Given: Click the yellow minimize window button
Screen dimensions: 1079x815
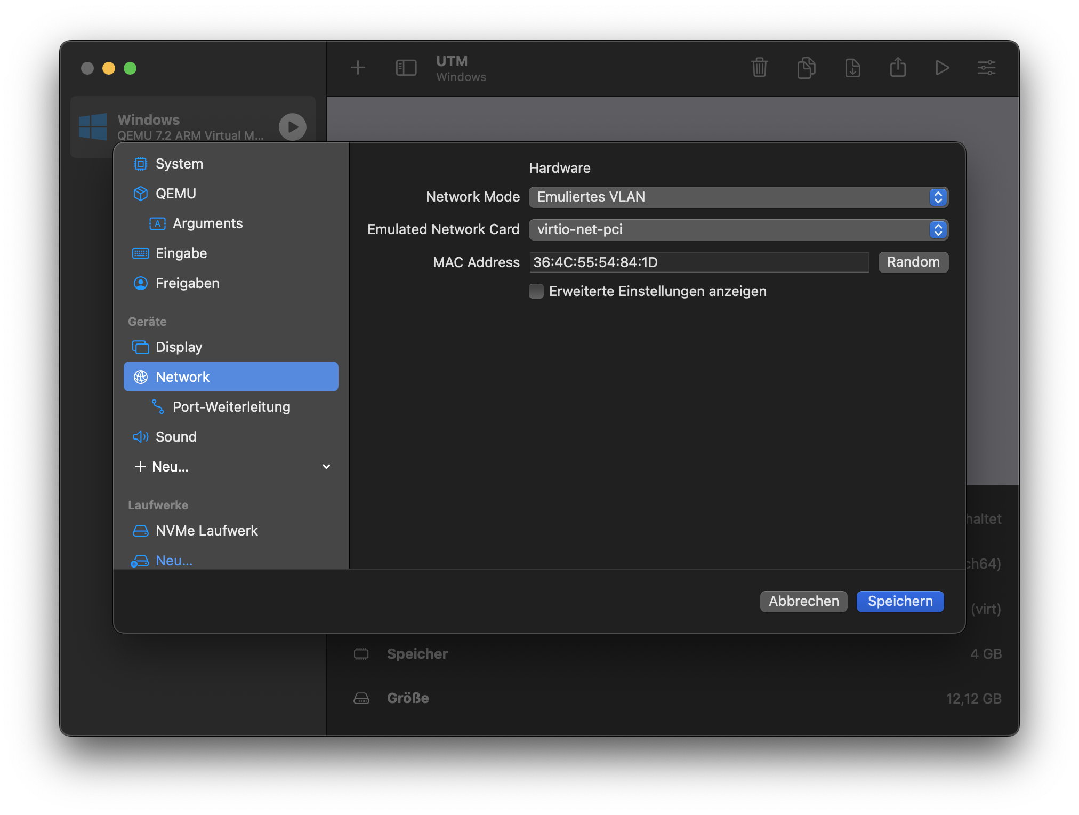Looking at the screenshot, I should [x=109, y=68].
